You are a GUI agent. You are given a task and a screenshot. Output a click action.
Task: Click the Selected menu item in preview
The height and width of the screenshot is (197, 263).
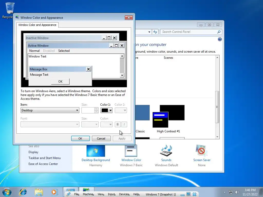(x=64, y=51)
